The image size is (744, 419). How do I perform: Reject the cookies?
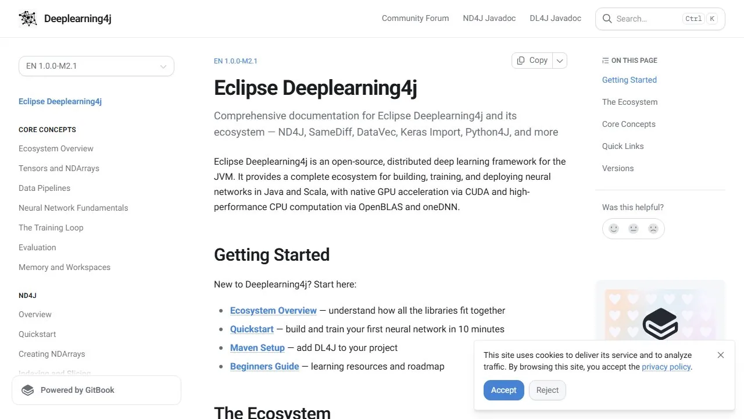(548, 390)
